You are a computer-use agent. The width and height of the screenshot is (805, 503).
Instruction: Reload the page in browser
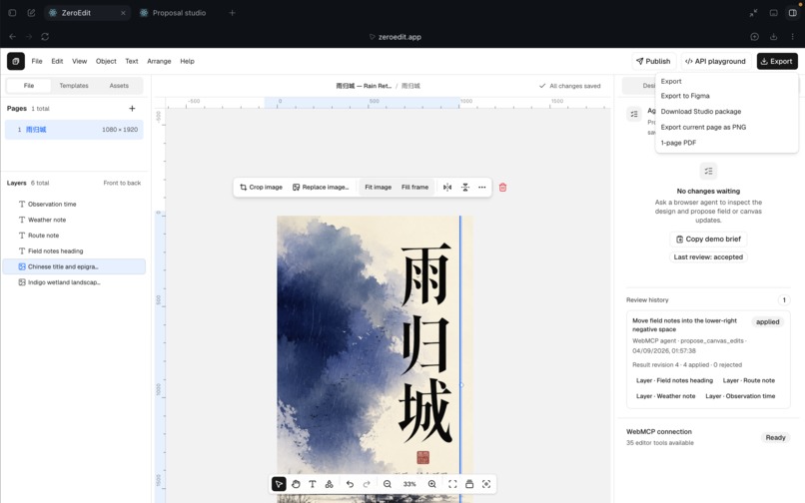[45, 37]
